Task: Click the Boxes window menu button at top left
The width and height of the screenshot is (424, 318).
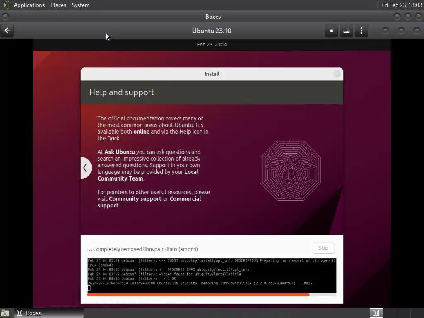Action: pos(5,17)
